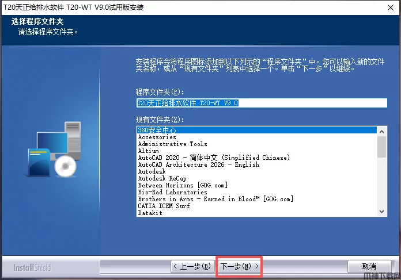Image resolution: width=401 pixels, height=280 pixels.
Task: Select Between Horizons [GOG.com] entry
Action: tap(256, 185)
